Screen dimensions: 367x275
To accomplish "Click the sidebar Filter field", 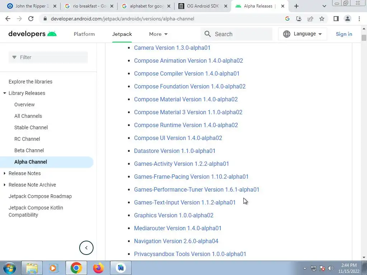I will click(x=48, y=57).
